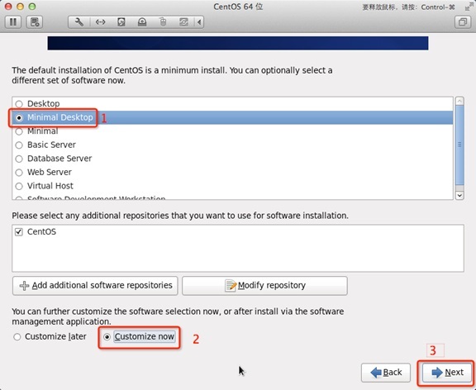Click Add additional software repositories
Viewport: 476px width, 390px height.
tap(95, 286)
